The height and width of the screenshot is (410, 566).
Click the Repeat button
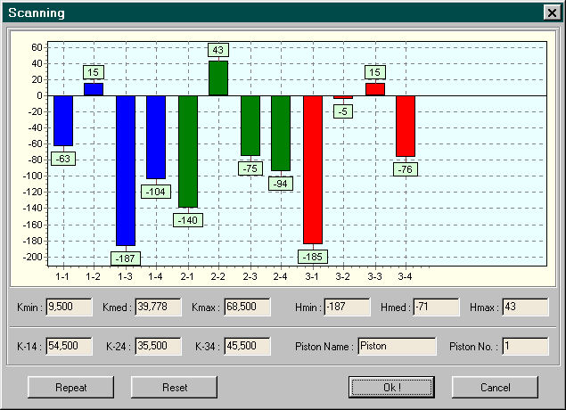coord(71,387)
